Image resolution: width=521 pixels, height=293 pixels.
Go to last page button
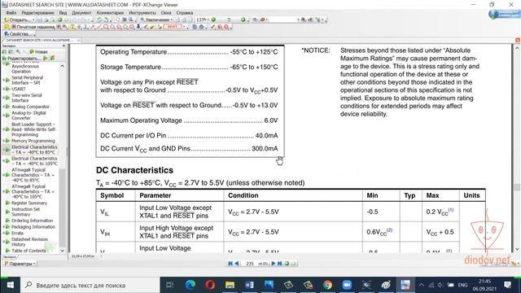(279, 264)
